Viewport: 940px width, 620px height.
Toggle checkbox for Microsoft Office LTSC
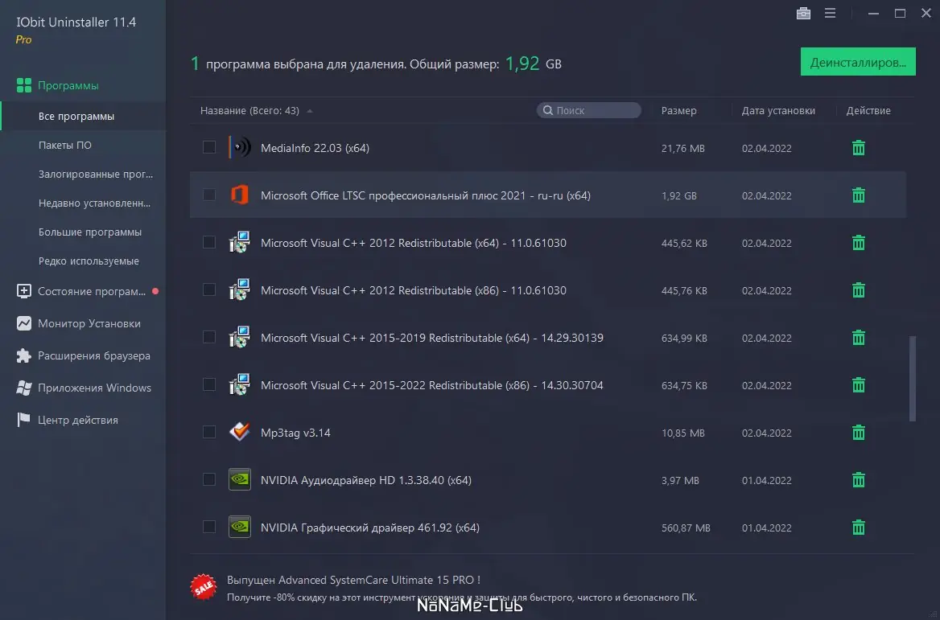point(208,195)
